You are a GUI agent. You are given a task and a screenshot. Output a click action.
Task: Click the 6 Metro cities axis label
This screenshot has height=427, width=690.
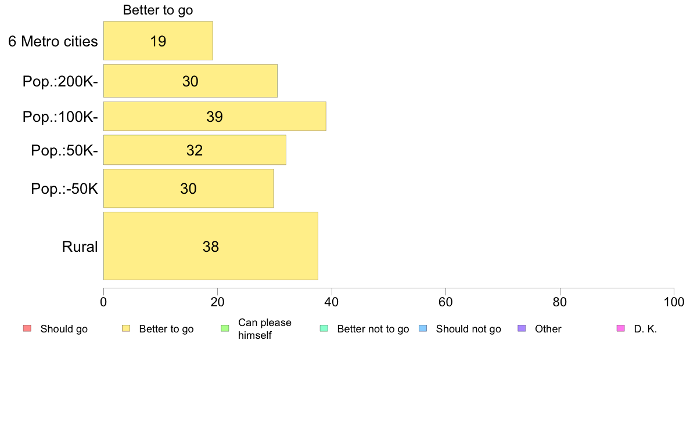point(53,41)
